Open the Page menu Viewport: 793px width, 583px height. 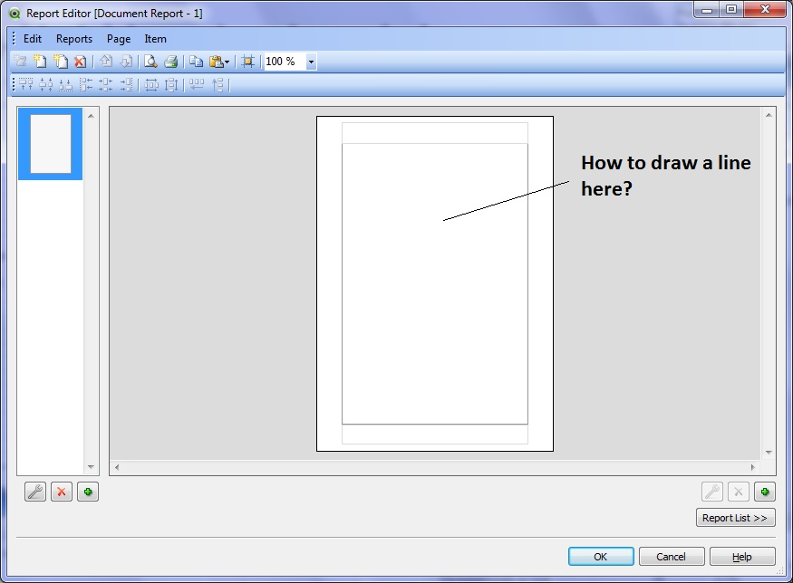pos(119,39)
